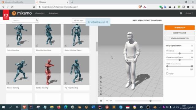Open Brave Shields lion icon
This screenshot has height=110, width=196.
[x=140, y=7]
